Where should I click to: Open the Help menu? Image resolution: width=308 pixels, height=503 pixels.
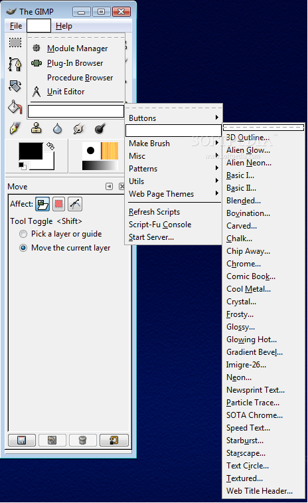64,26
